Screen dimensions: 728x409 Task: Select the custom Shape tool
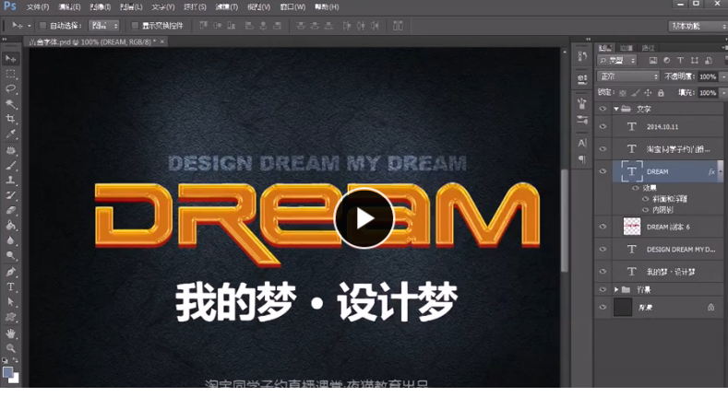(x=10, y=317)
